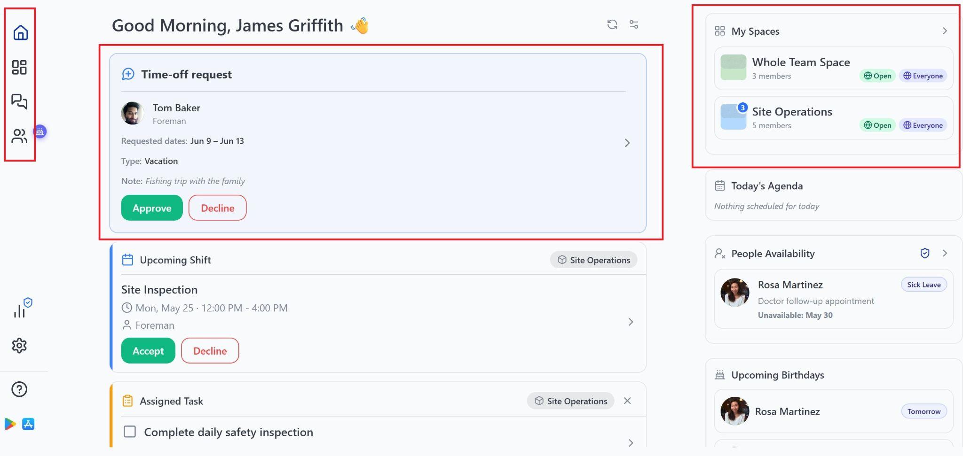Screen dimensions: 963x456
Task: Approve Tom Baker's vacation request
Action: point(152,208)
